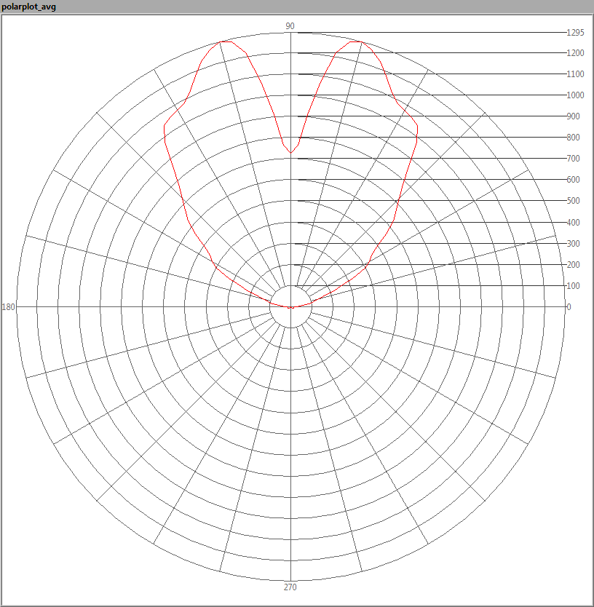Click the 200 radial scale label
The height and width of the screenshot is (607, 594).
[x=574, y=265]
